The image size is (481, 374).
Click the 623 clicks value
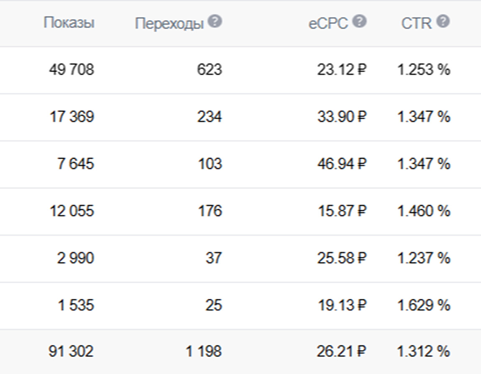(x=209, y=70)
